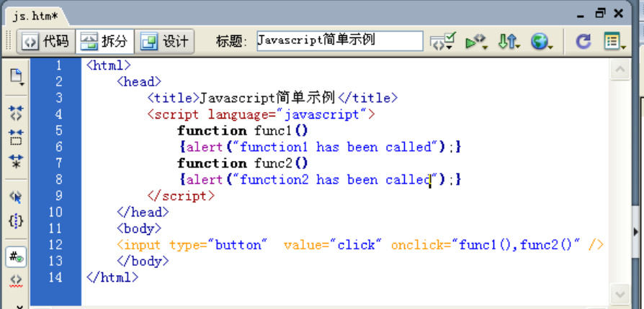Click the onclick="func1(),func2()" attribute
This screenshot has width=644, height=309.
point(486,245)
